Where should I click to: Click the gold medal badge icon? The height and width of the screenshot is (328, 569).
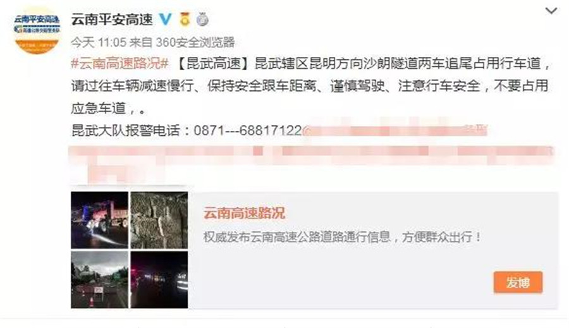pos(185,19)
